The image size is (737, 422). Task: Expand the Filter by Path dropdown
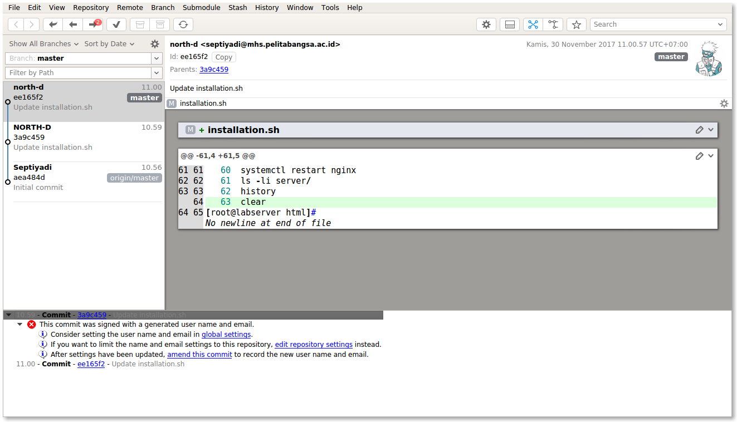coord(156,72)
